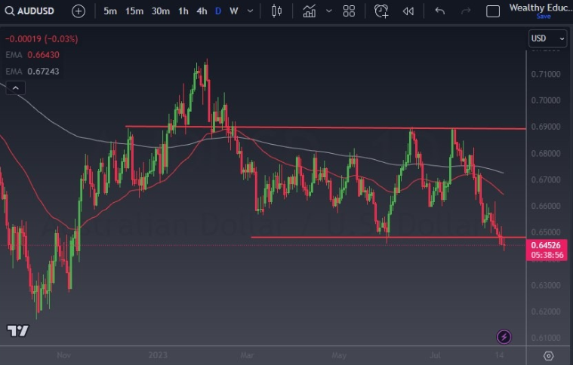This screenshot has width=573, height=365.
Task: Select the 30m timeframe
Action: pos(160,11)
